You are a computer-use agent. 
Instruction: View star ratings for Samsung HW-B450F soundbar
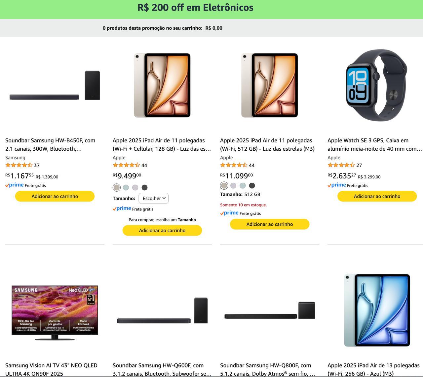19,165
